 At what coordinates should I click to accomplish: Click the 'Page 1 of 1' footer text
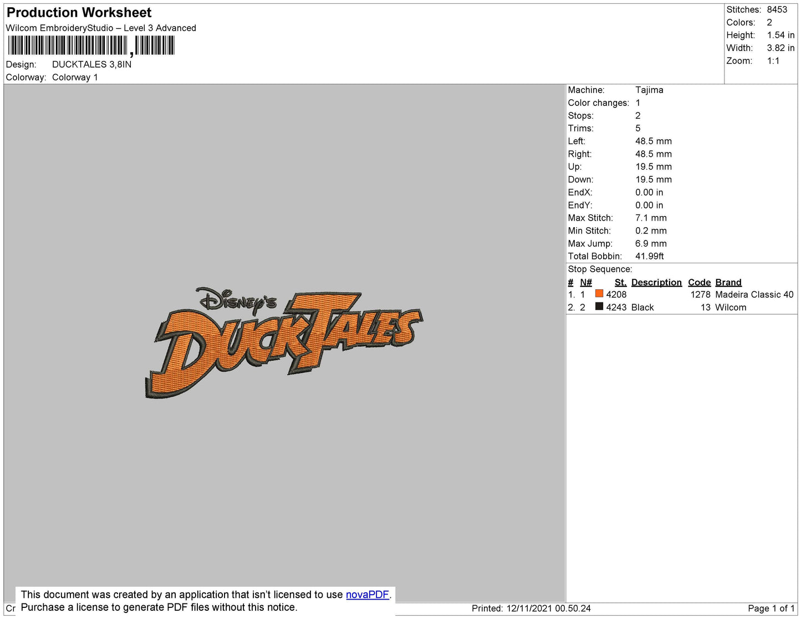(771, 608)
